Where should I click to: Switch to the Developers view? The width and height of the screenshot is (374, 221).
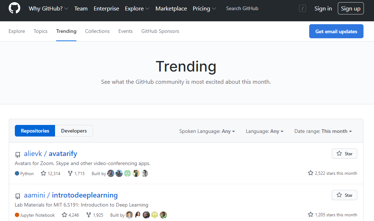coord(74,131)
